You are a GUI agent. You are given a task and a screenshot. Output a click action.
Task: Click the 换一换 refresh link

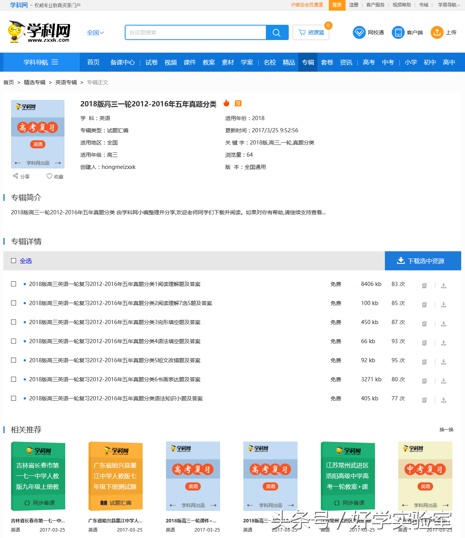(x=446, y=430)
